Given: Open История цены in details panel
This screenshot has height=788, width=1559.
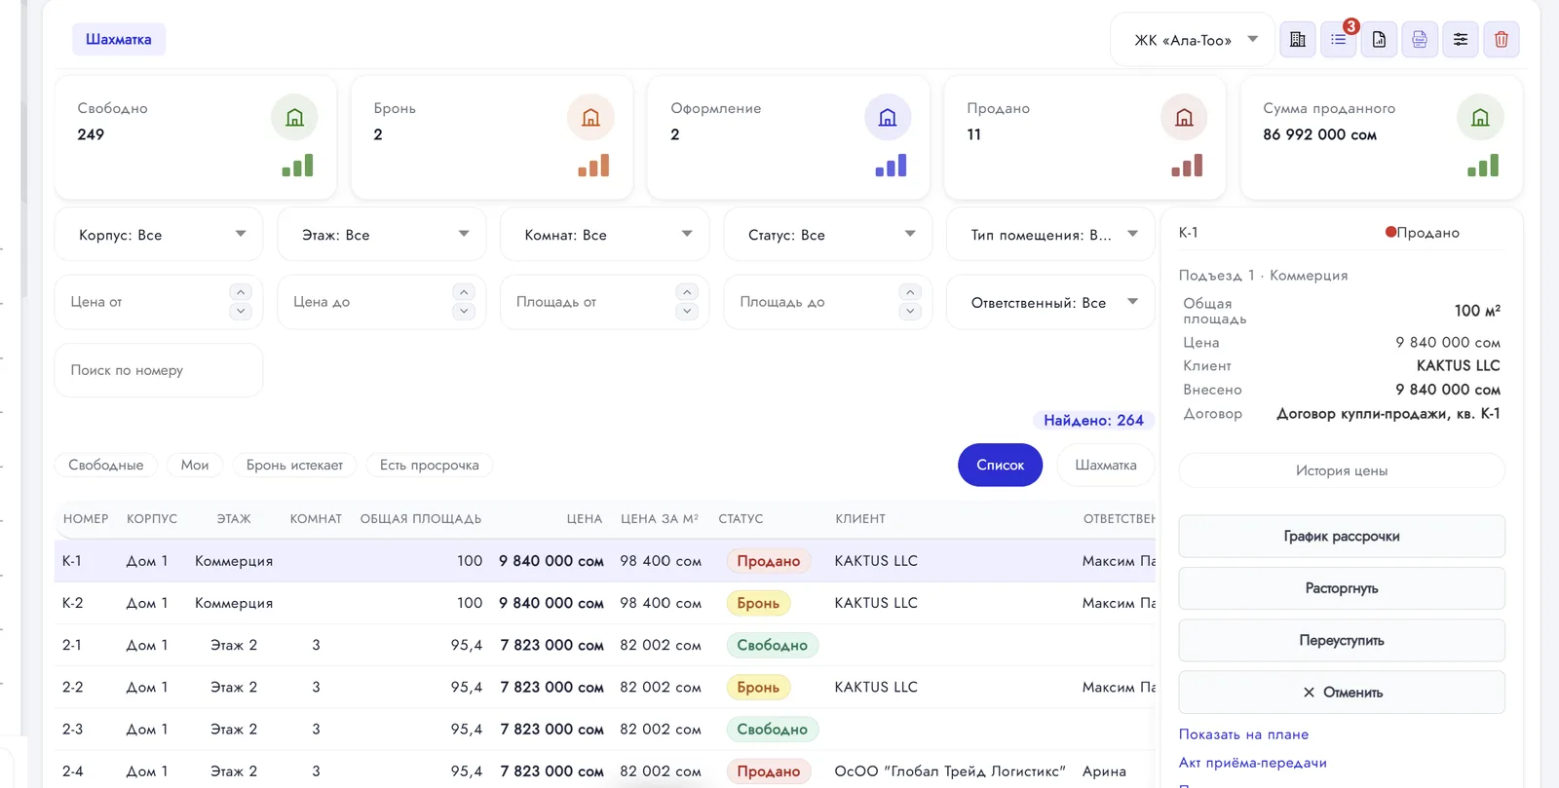Looking at the screenshot, I should pos(1342,471).
